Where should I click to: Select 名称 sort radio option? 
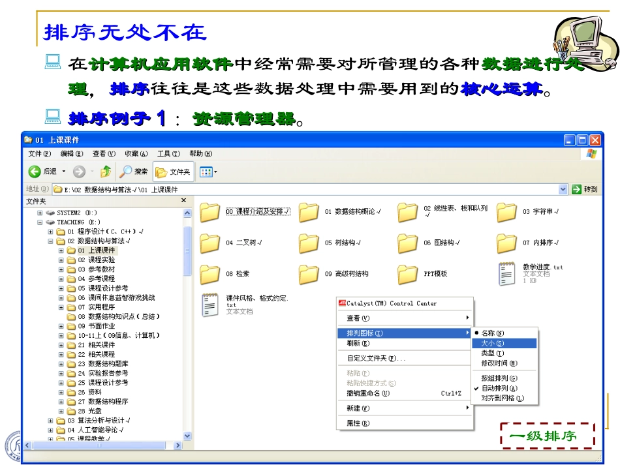(x=504, y=333)
